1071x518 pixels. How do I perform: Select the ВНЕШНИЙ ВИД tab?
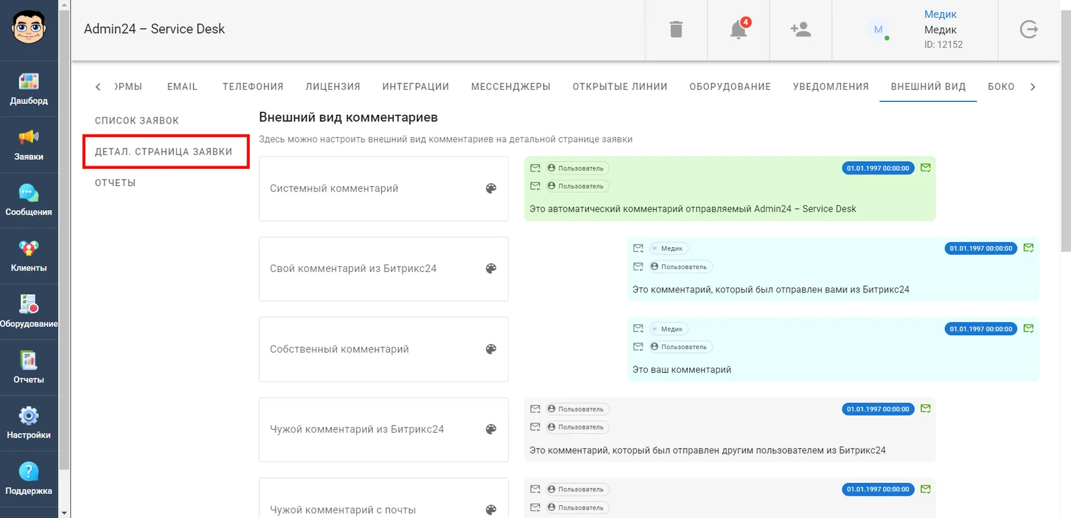[928, 87]
